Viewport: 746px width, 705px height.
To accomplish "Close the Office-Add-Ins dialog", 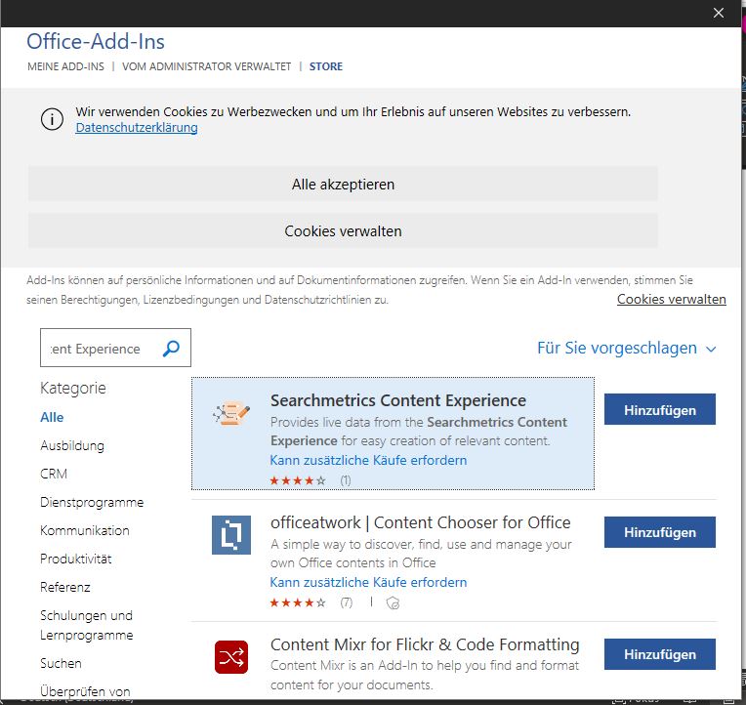I will 719,13.
